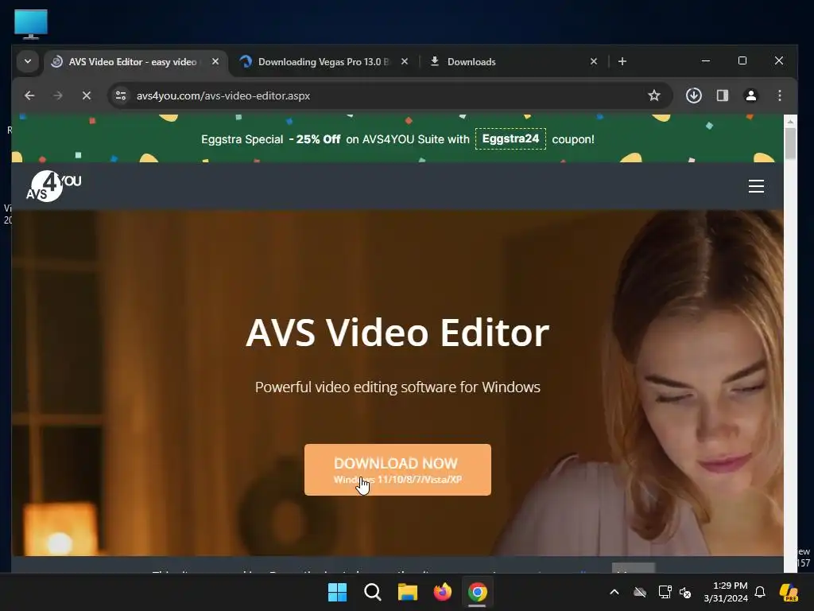Close the AVS Video Editor tab

[x=215, y=61]
